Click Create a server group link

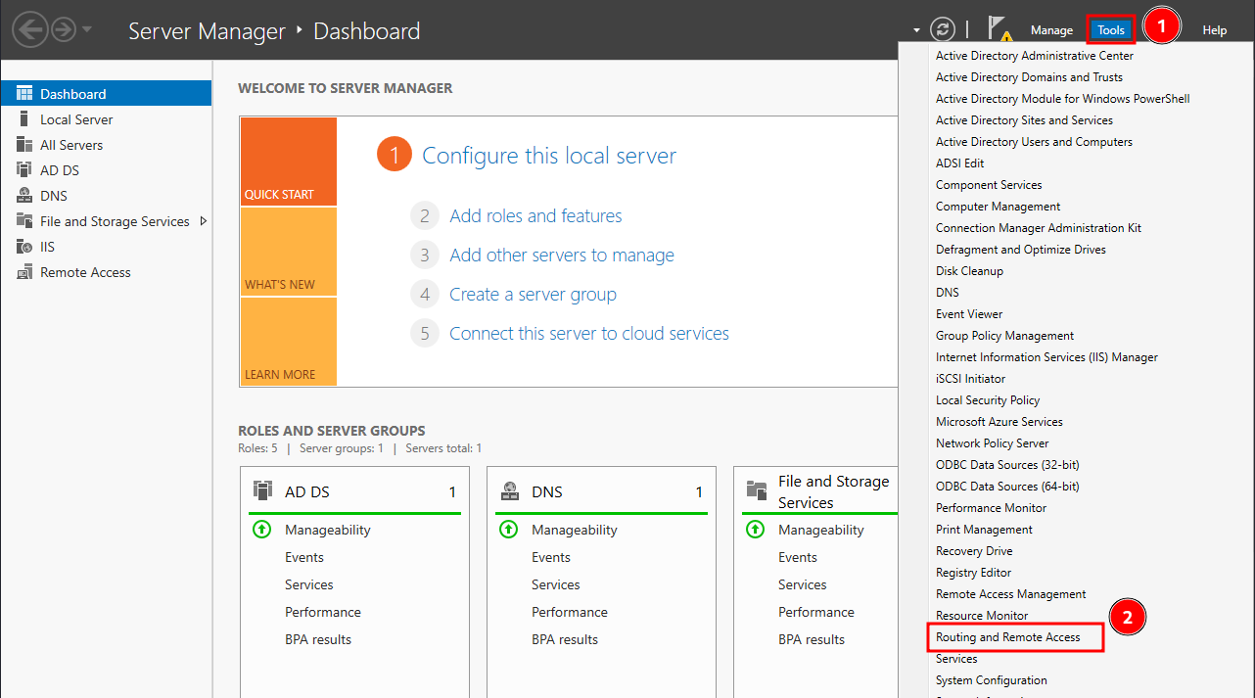[x=533, y=295]
